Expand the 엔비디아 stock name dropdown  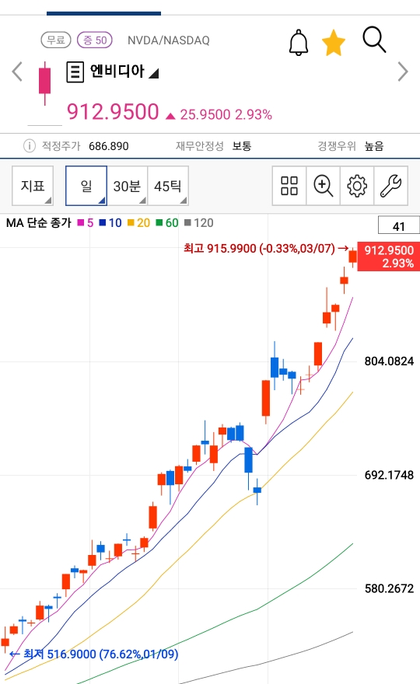153,73
